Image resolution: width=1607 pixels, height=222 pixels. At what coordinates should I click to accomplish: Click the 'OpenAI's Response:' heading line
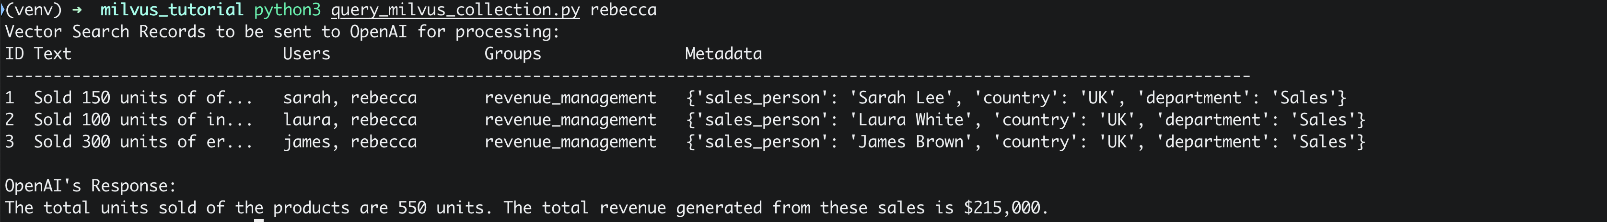(91, 186)
